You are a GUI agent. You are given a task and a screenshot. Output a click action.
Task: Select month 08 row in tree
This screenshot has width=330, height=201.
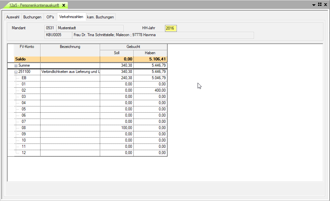coord(24,128)
